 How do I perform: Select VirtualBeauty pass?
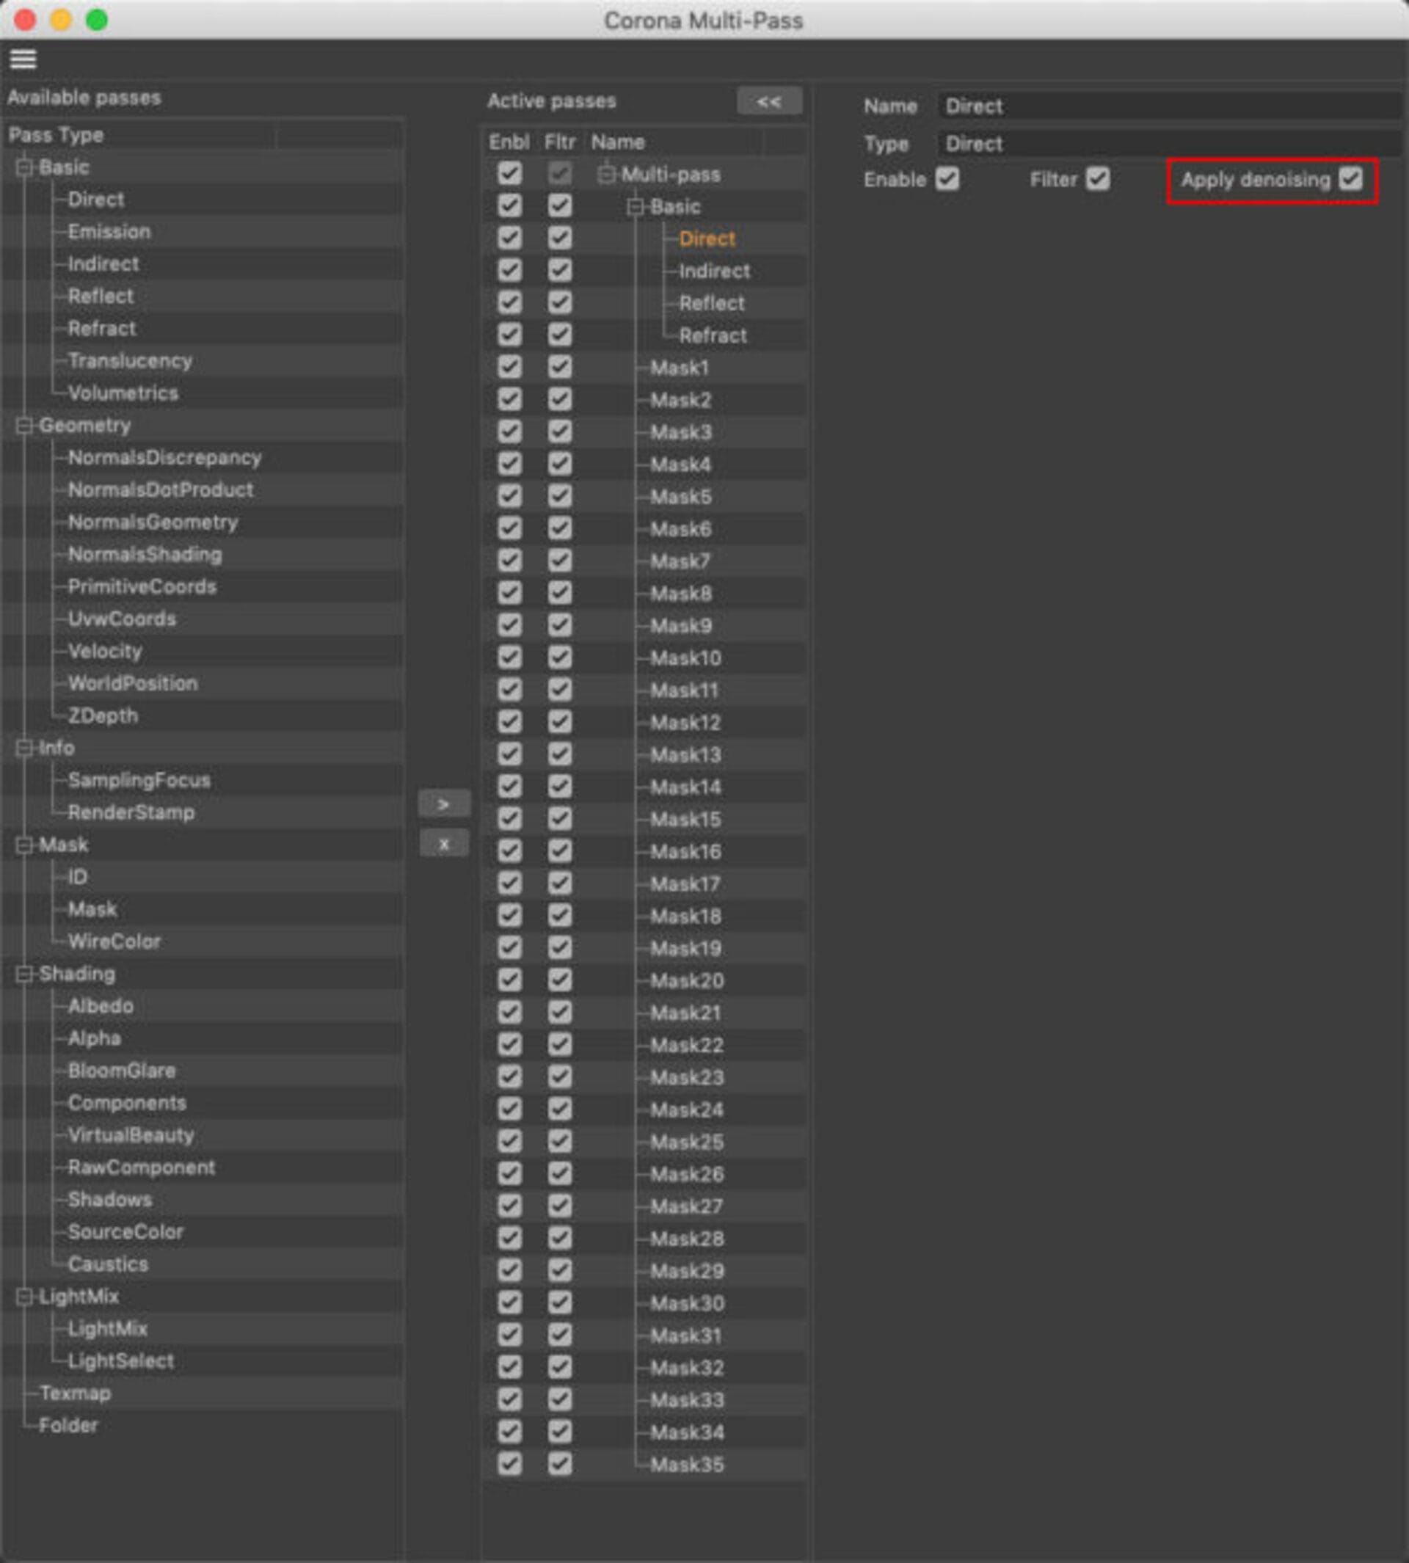pyautogui.click(x=131, y=1135)
